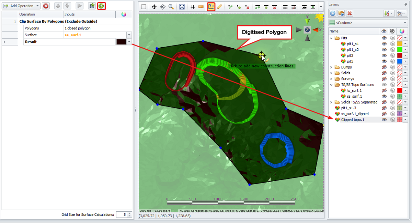The width and height of the screenshot is (412, 223).
Task: Toggle visibility of Clipped topo.1 layer
Action: (384, 120)
